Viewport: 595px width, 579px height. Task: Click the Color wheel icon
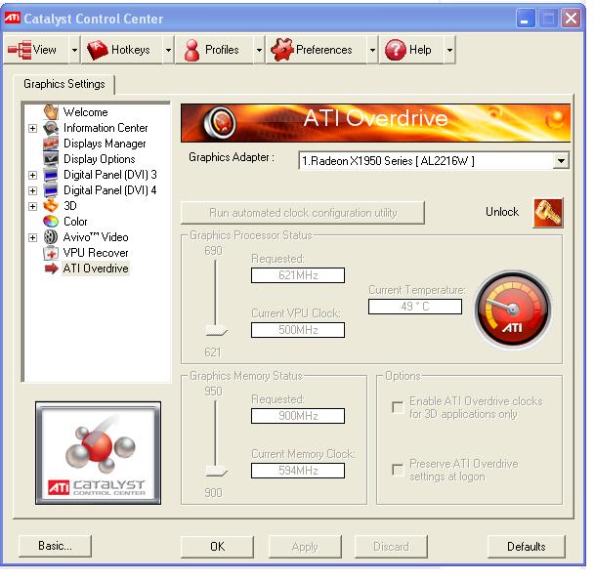tap(51, 221)
